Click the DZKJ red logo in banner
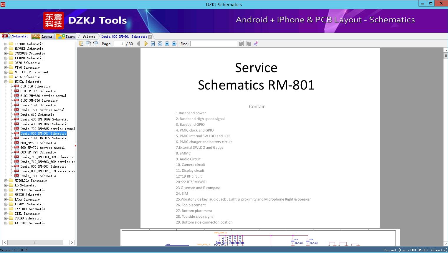This screenshot has height=253, width=448. 54,21
